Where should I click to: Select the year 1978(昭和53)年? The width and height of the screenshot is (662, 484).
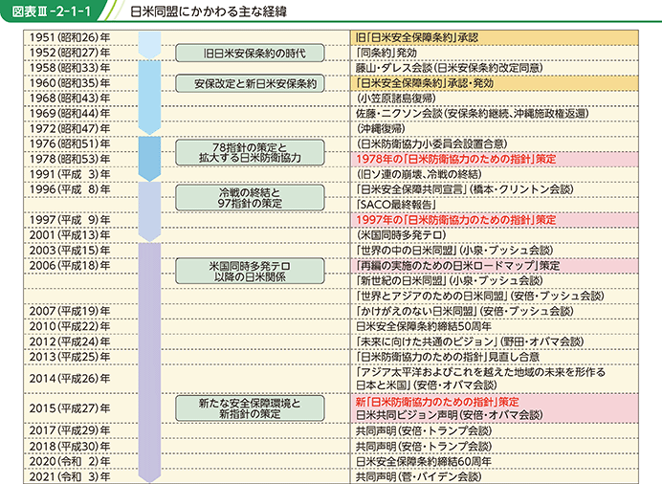(x=70, y=159)
